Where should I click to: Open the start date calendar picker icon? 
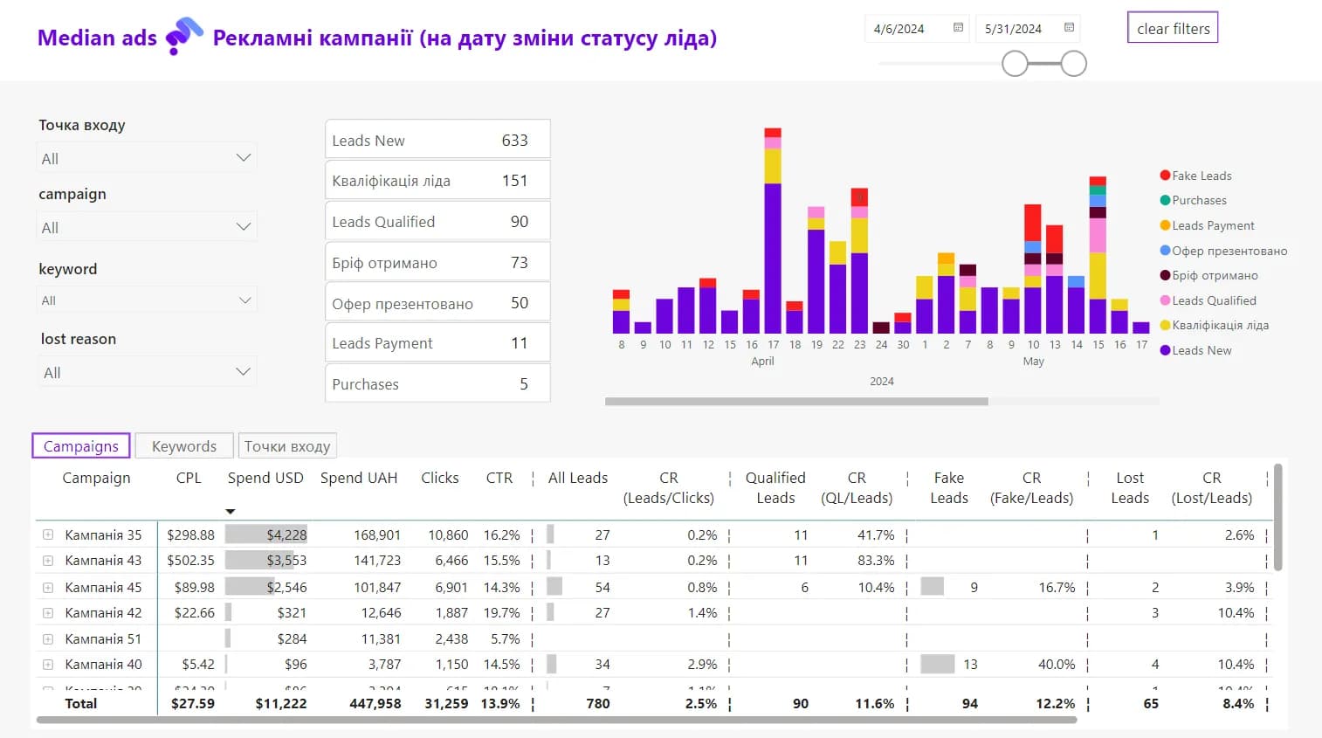point(958,28)
